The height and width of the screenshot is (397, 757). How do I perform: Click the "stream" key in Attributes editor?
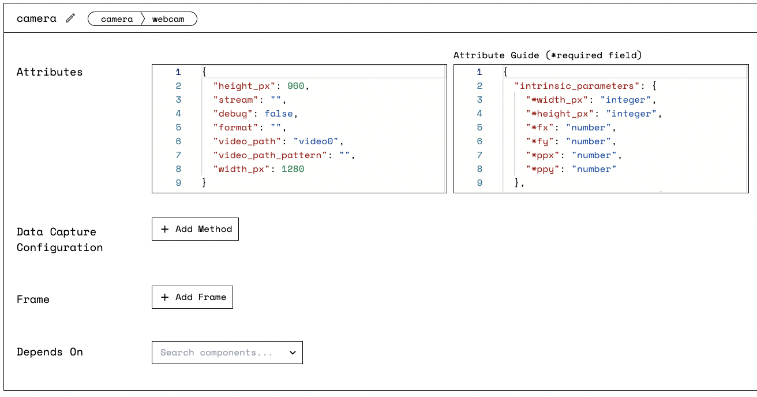click(236, 100)
